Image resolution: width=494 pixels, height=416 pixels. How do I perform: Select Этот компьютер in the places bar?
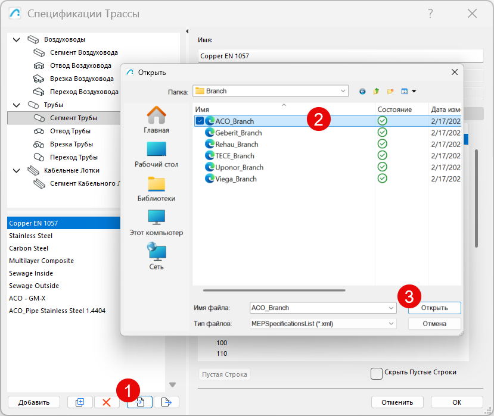[156, 222]
